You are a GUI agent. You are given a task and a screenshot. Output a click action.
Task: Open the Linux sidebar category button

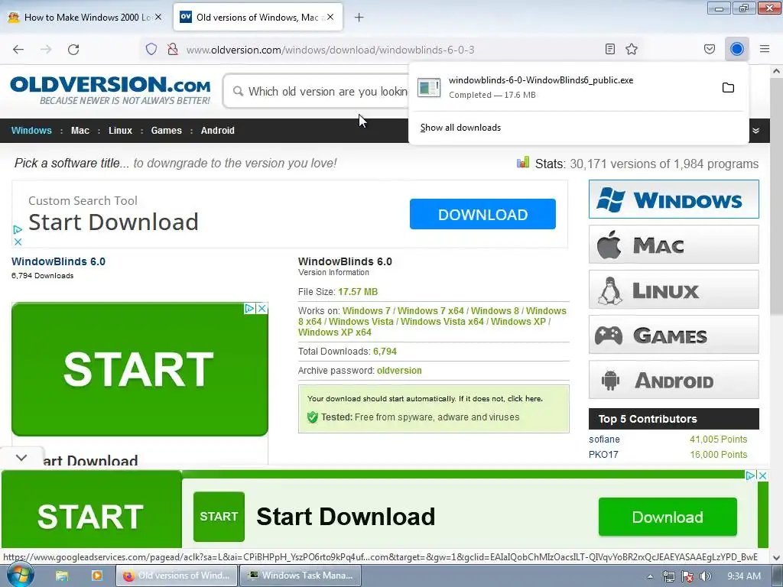pos(674,290)
